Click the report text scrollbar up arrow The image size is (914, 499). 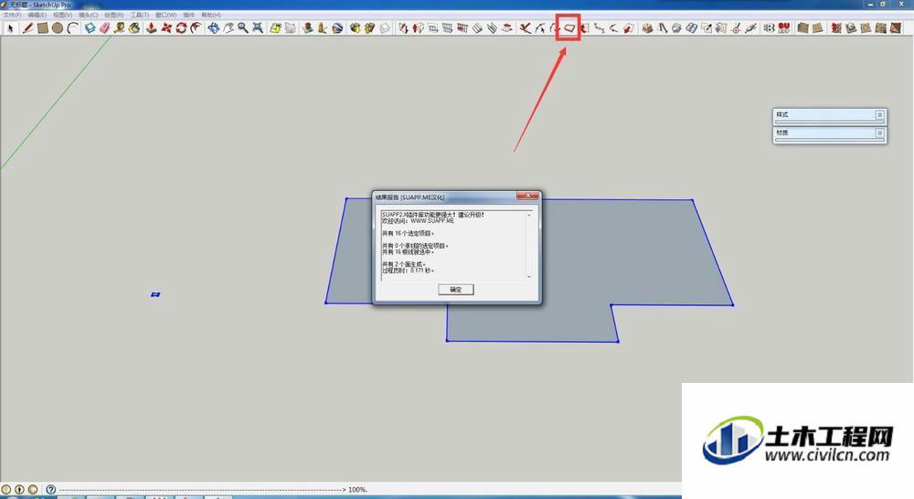tap(529, 215)
